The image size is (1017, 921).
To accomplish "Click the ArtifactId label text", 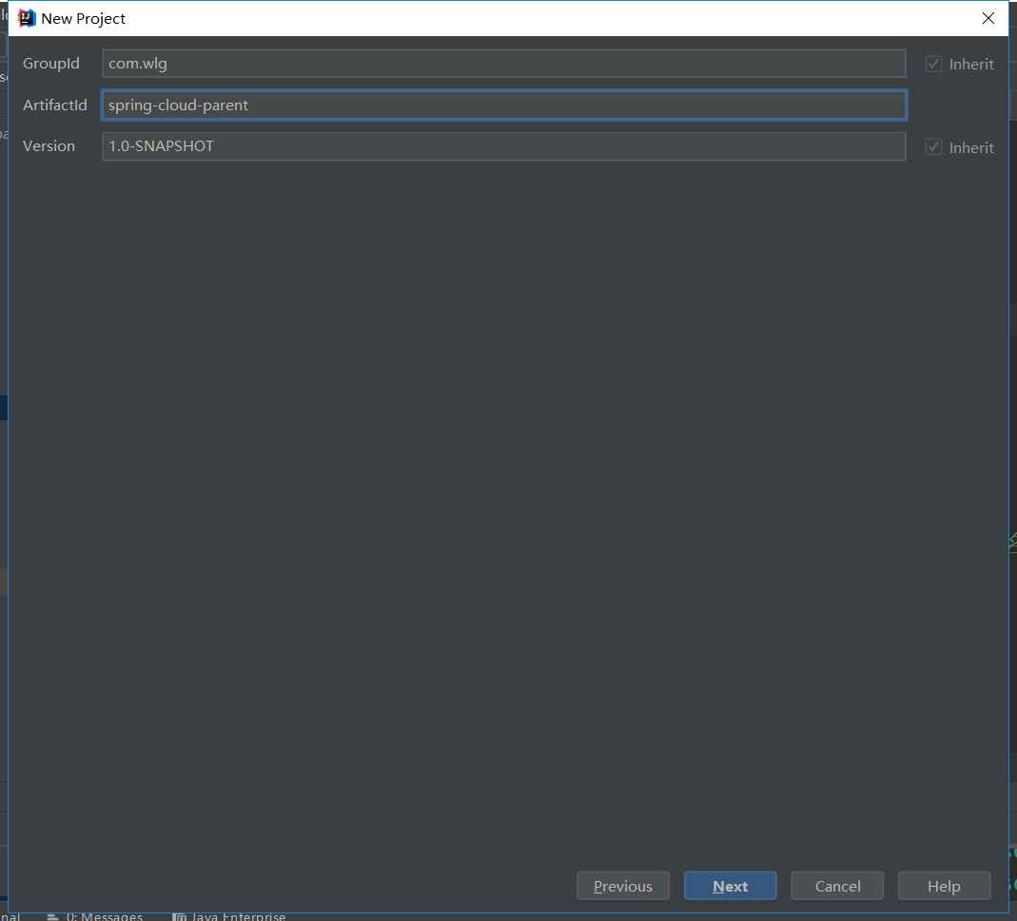I will 55,105.
